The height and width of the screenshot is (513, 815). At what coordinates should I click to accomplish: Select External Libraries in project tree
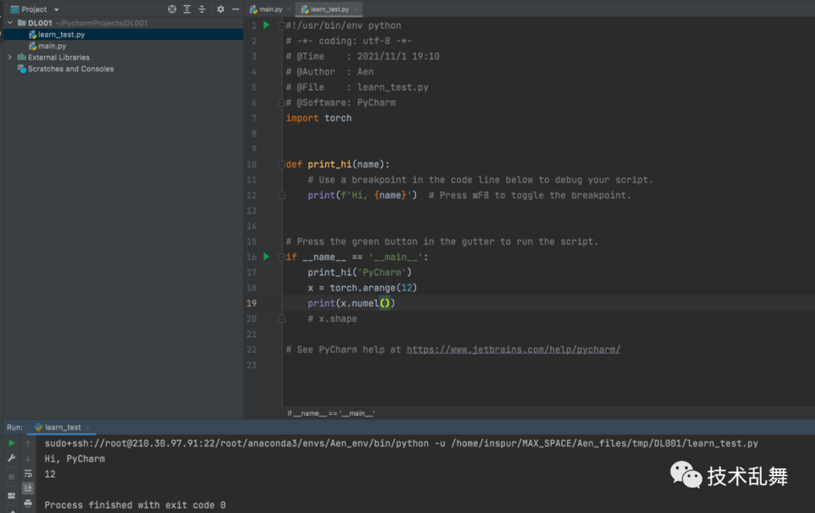point(123,57)
